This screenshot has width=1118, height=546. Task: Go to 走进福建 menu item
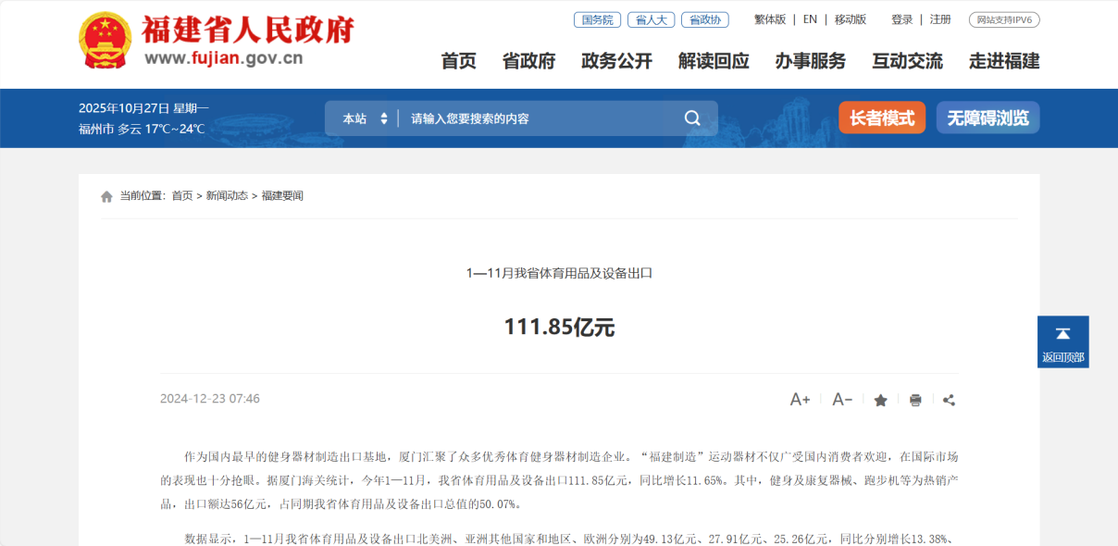point(1004,61)
